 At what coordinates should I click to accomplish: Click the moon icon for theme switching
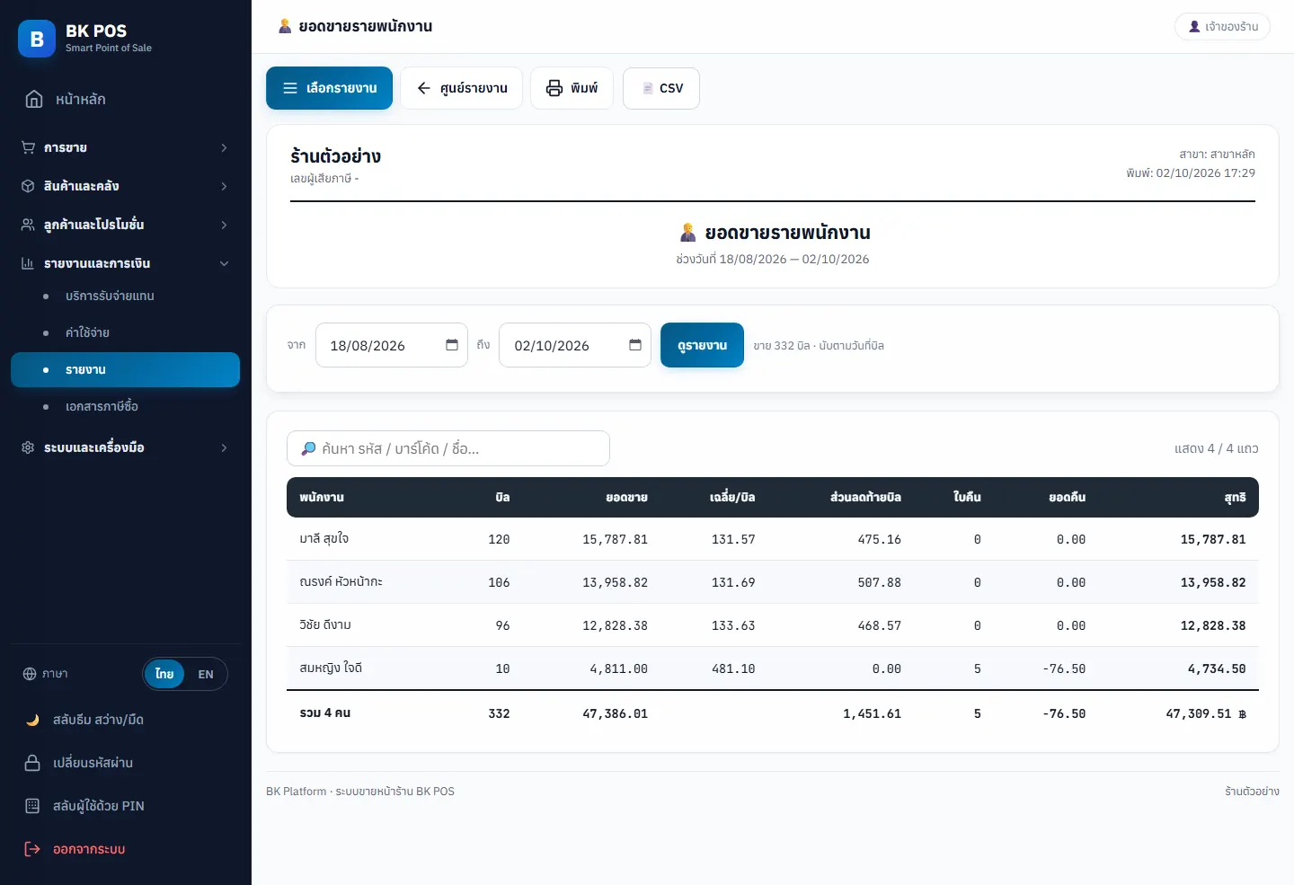click(32, 720)
